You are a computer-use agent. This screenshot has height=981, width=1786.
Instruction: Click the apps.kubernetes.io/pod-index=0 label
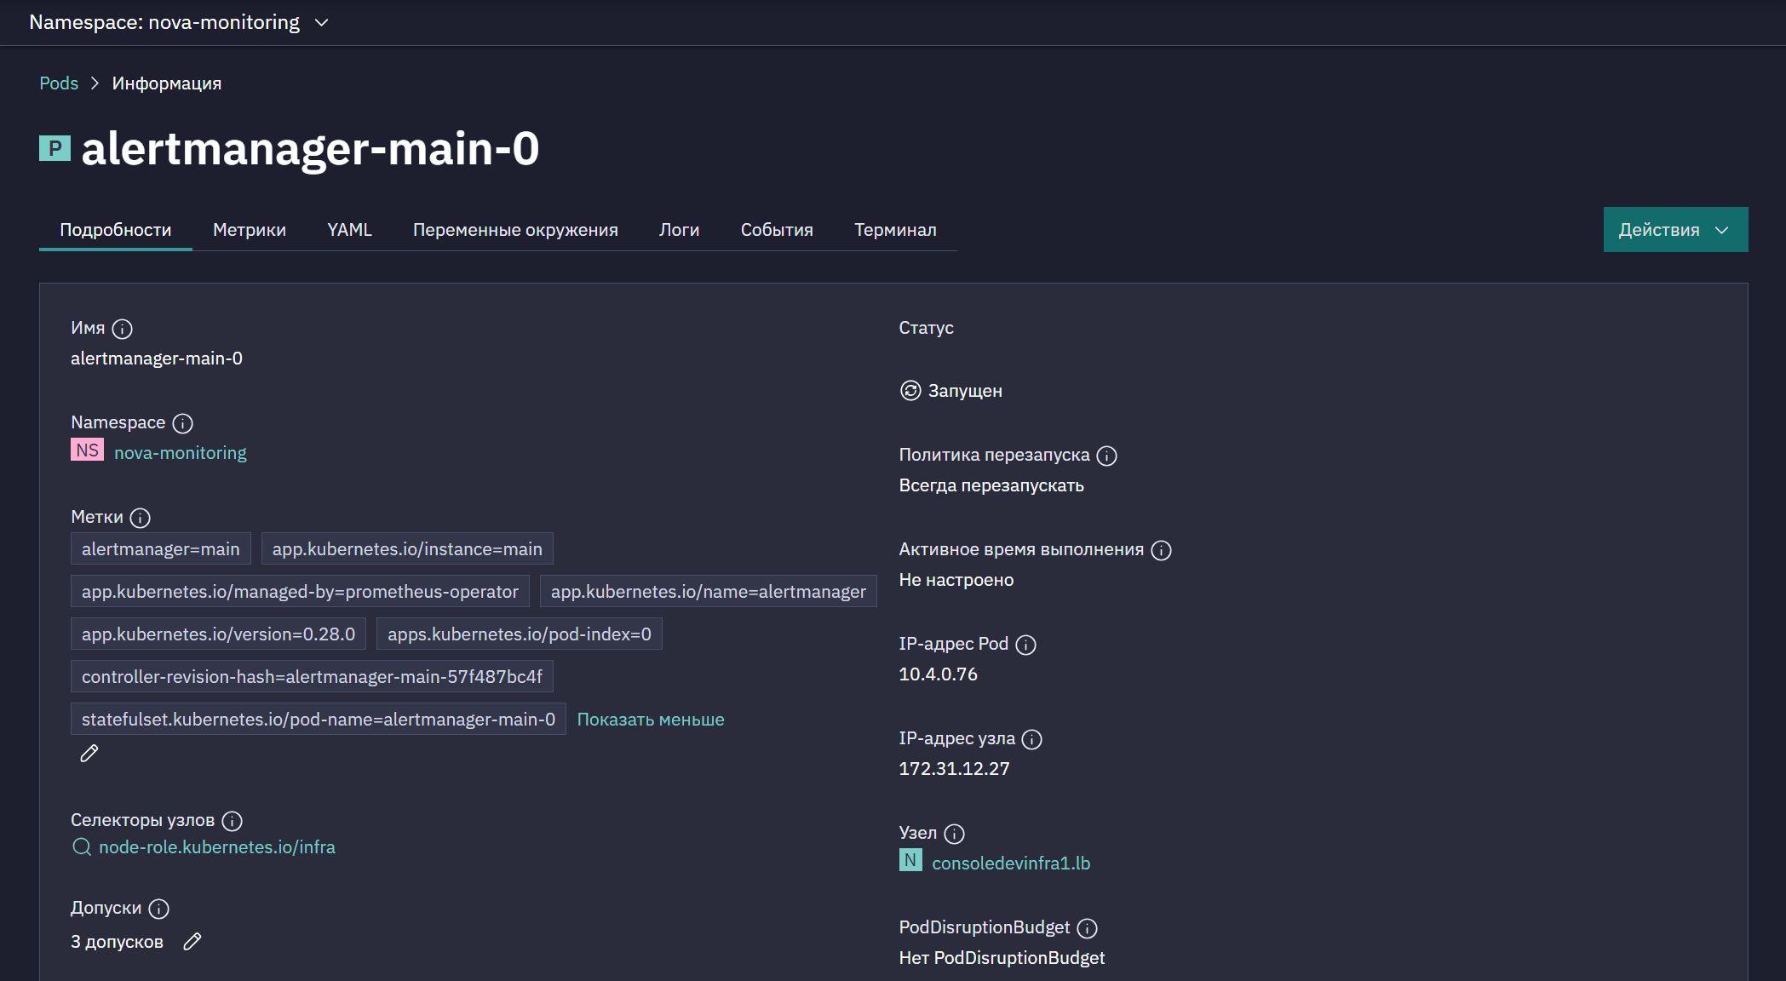point(520,634)
